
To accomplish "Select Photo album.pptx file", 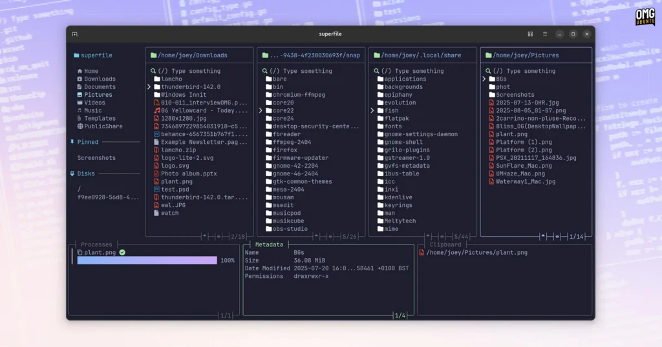I will tap(186, 173).
